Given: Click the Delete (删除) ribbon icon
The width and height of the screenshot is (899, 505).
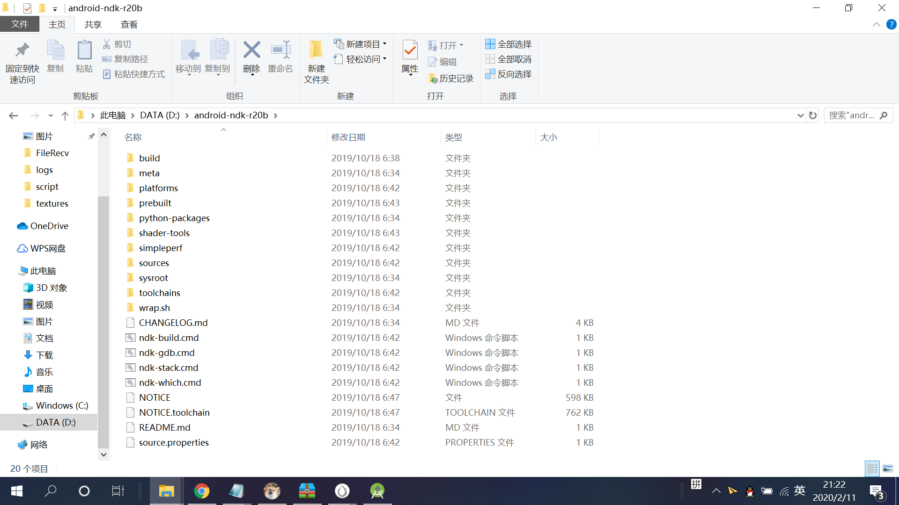Looking at the screenshot, I should [x=251, y=50].
